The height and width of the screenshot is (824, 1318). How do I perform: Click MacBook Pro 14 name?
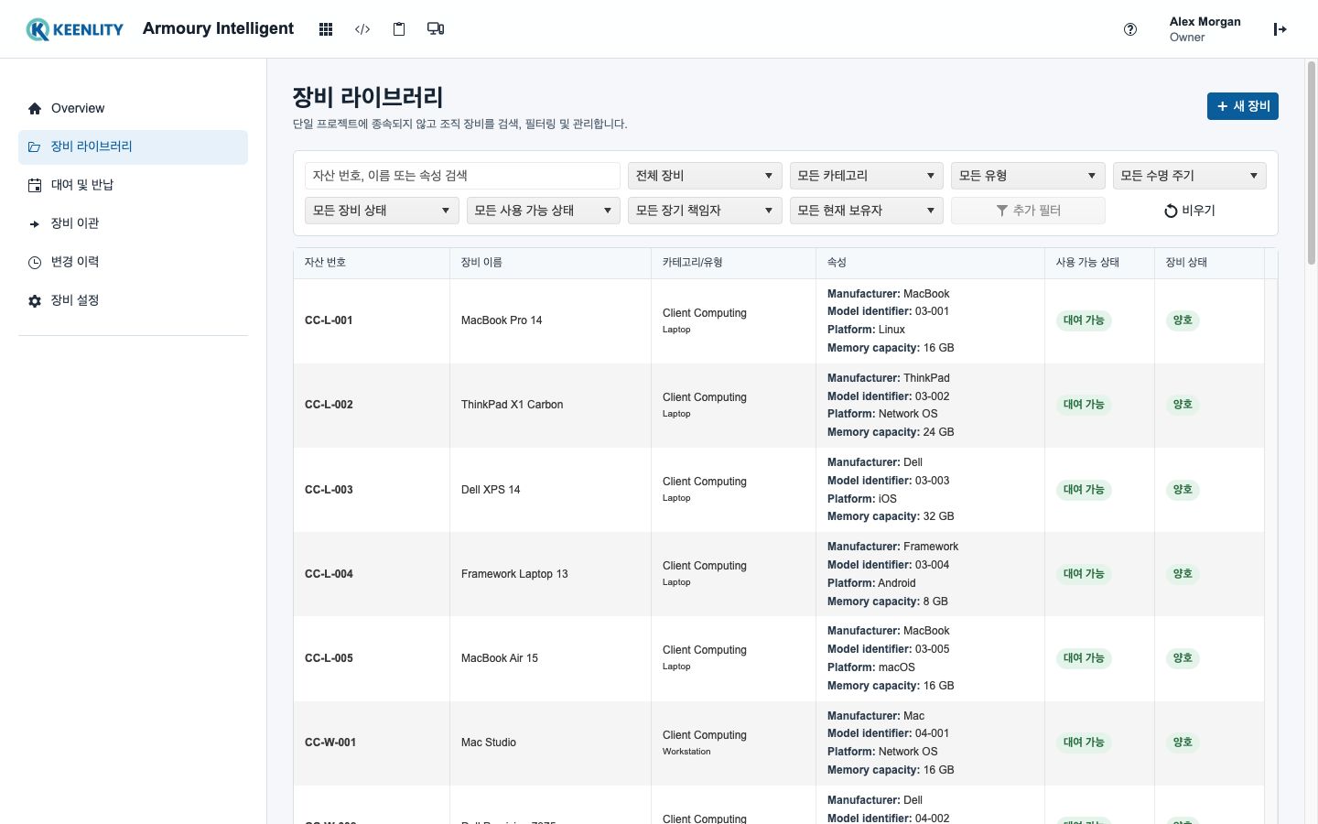tap(502, 320)
